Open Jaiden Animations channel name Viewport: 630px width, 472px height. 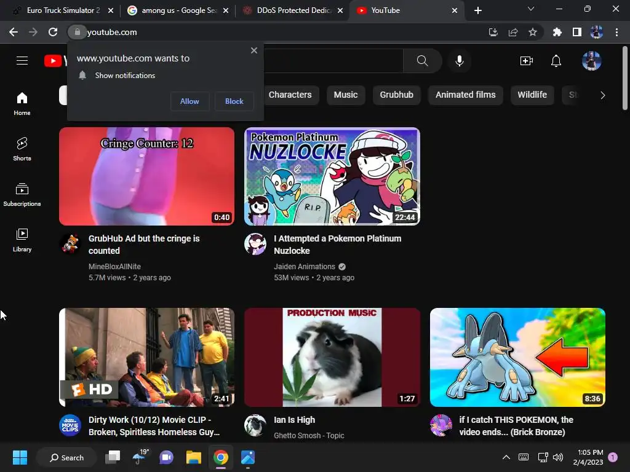coord(304,267)
